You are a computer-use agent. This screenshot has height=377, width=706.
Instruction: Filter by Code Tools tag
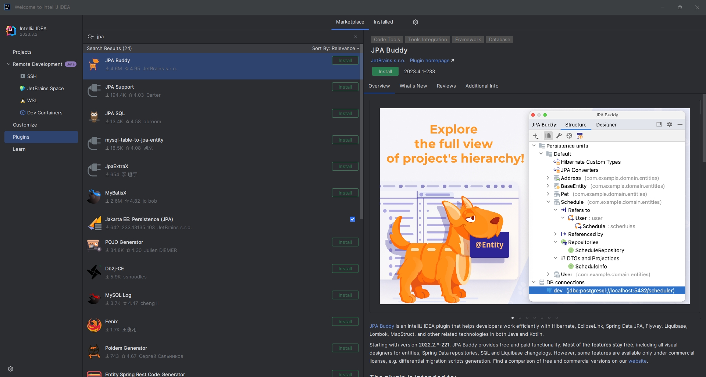coord(387,39)
